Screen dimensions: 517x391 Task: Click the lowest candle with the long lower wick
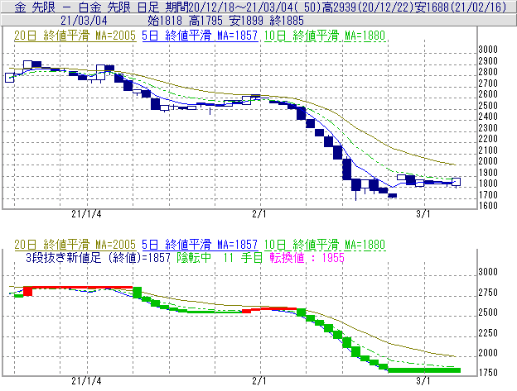pos(356,186)
